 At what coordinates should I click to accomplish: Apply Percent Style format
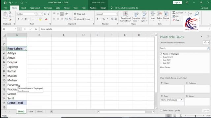(104, 19)
